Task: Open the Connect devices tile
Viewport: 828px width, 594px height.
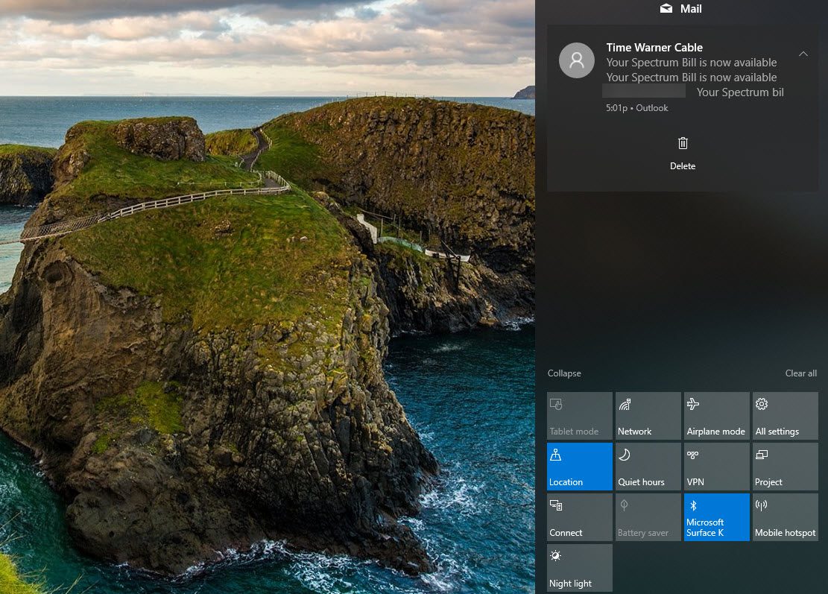Action: click(579, 517)
